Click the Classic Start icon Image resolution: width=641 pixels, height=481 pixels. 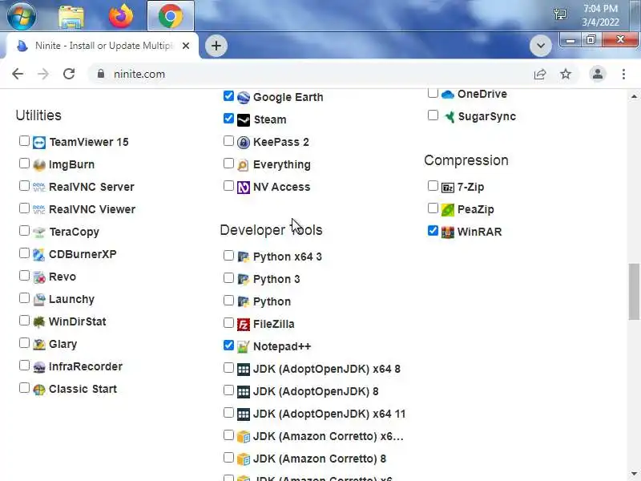[x=39, y=390]
